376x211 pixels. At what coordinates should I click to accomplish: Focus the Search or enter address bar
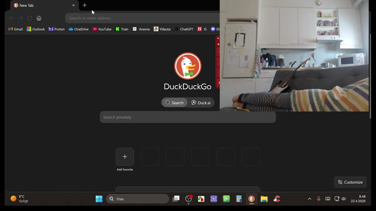click(x=142, y=18)
